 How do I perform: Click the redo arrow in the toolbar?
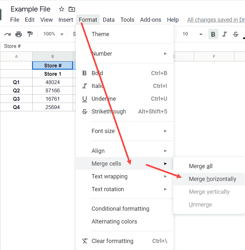click(7, 34)
